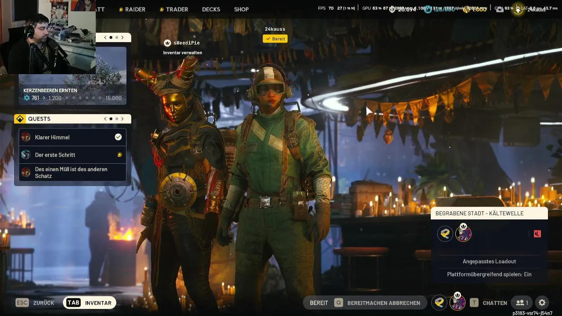Screen dimensions: 562x316
Task: Click the yellow emblem avatar in bottom bar
Action: (440, 303)
